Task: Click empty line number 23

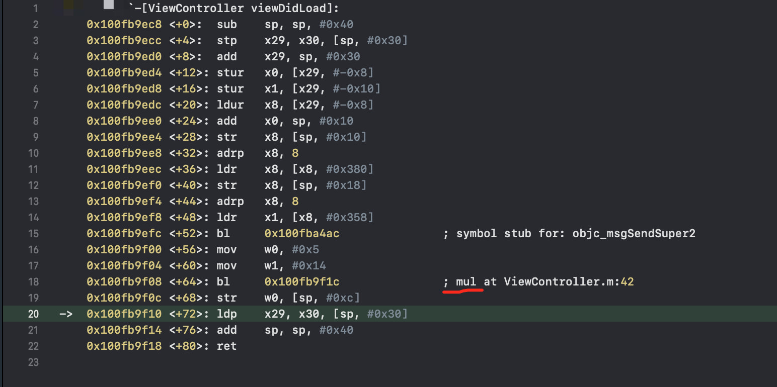Action: pos(33,362)
